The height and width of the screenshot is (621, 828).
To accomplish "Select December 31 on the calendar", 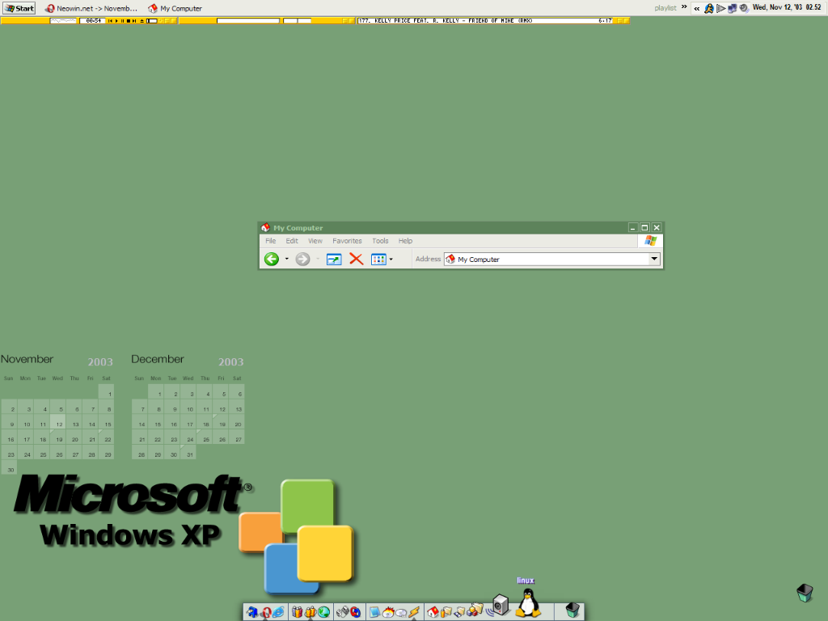I will pos(188,453).
